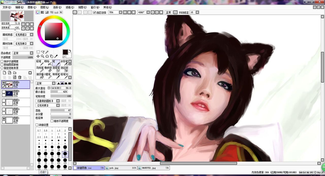Click the undo arrow in toolbar
The image size is (325, 176).
pos(75,12)
